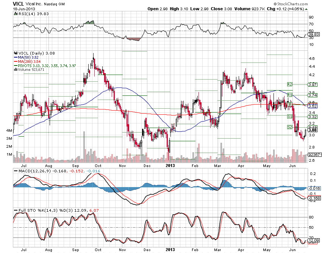
Task: Click the 39.83 RSI axis tag
Action: tap(313, 34)
